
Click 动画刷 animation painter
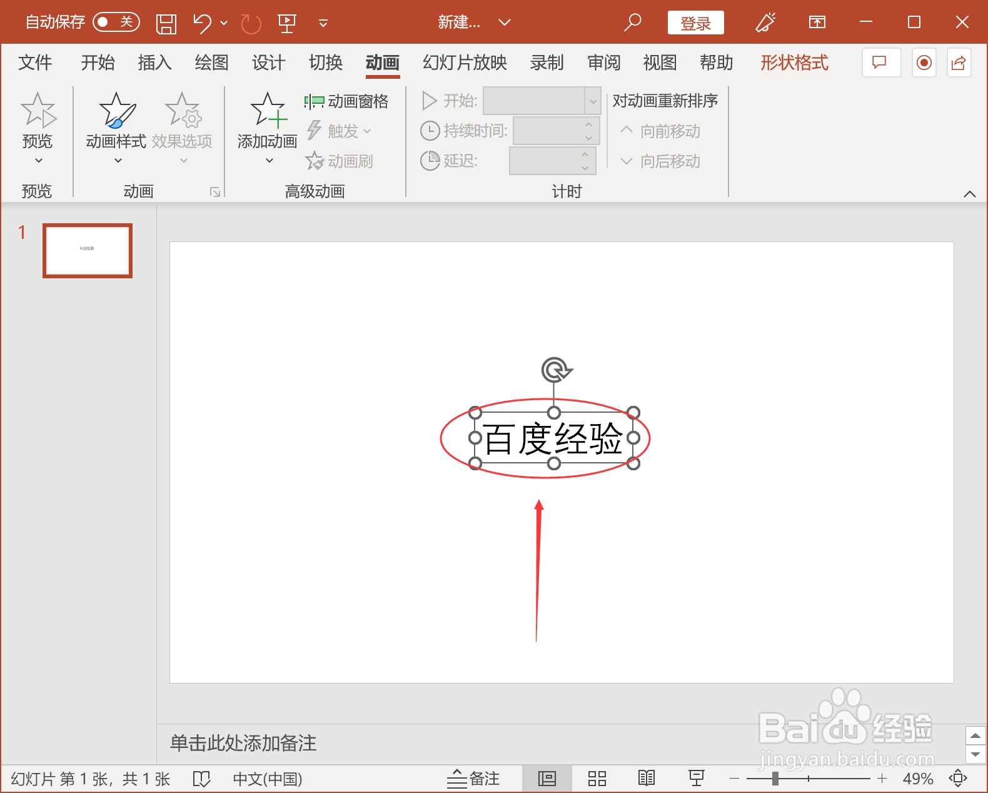coord(339,161)
